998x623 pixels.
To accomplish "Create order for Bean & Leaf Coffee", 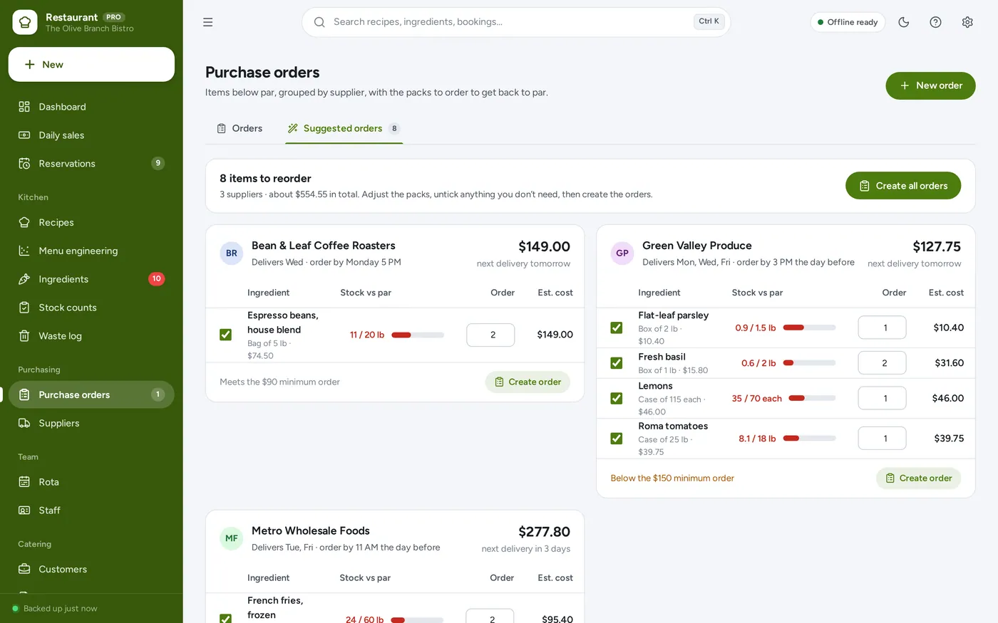I will (x=528, y=382).
